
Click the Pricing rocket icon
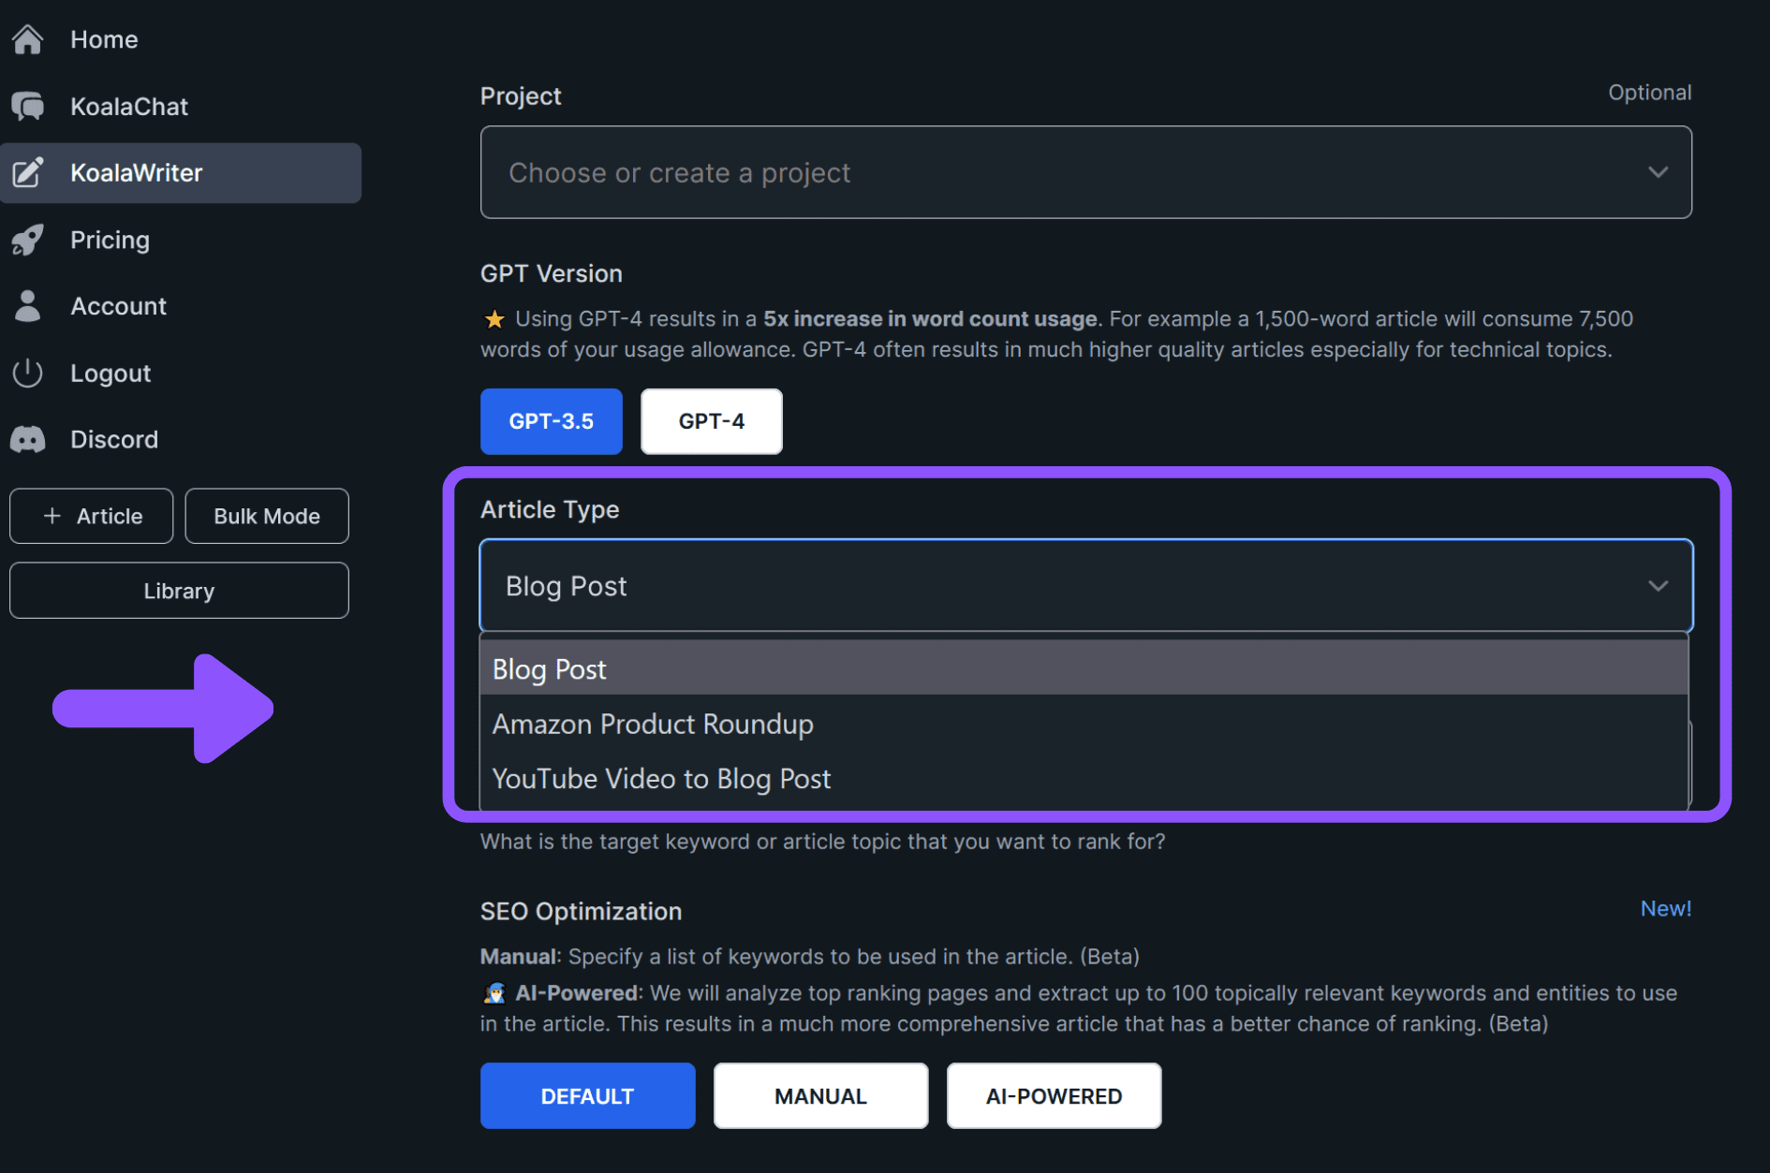pyautogui.click(x=28, y=240)
